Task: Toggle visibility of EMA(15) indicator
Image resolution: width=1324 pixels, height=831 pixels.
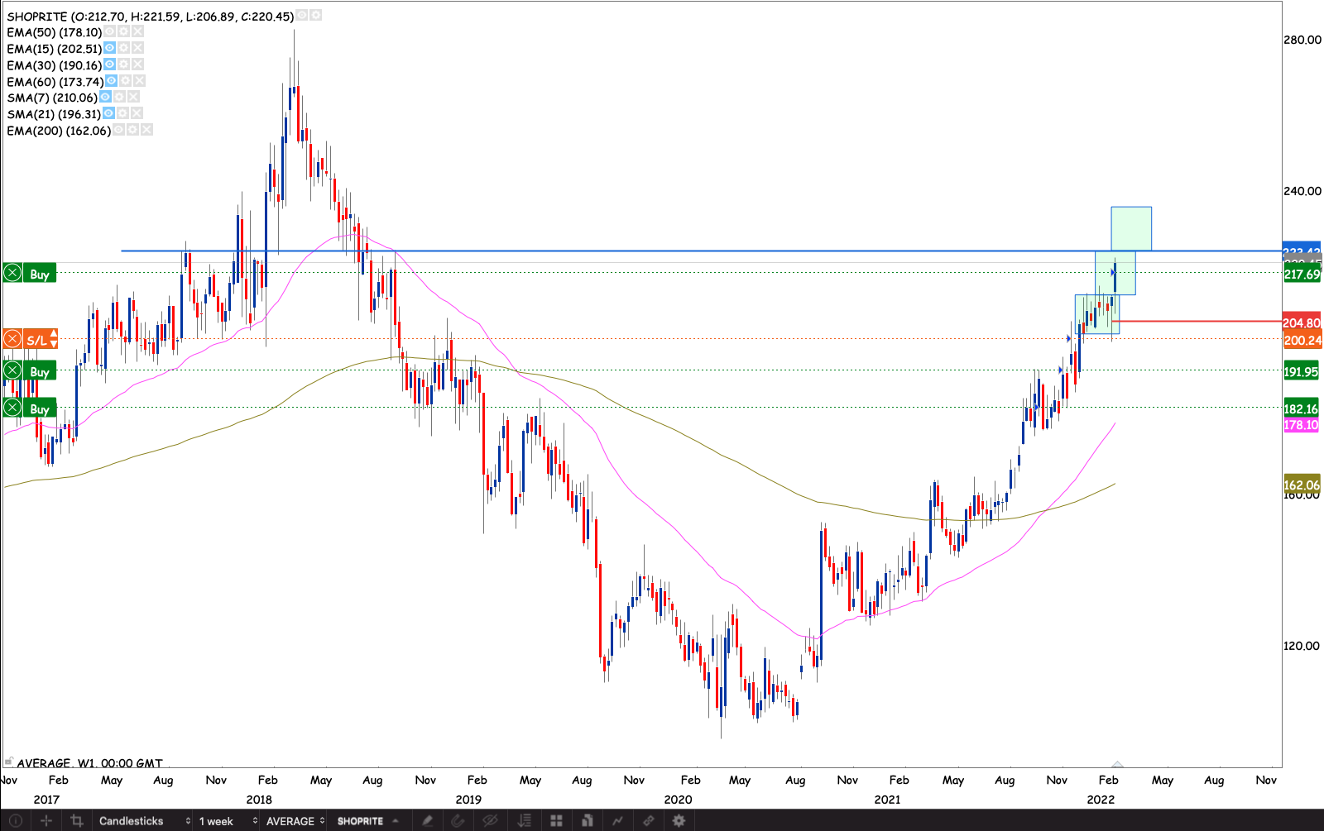Action: tap(109, 48)
